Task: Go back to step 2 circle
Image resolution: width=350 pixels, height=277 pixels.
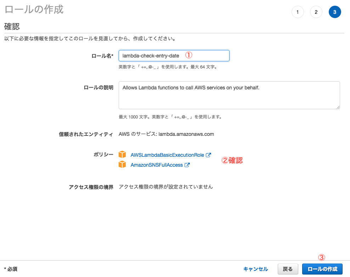Action: click(x=316, y=12)
